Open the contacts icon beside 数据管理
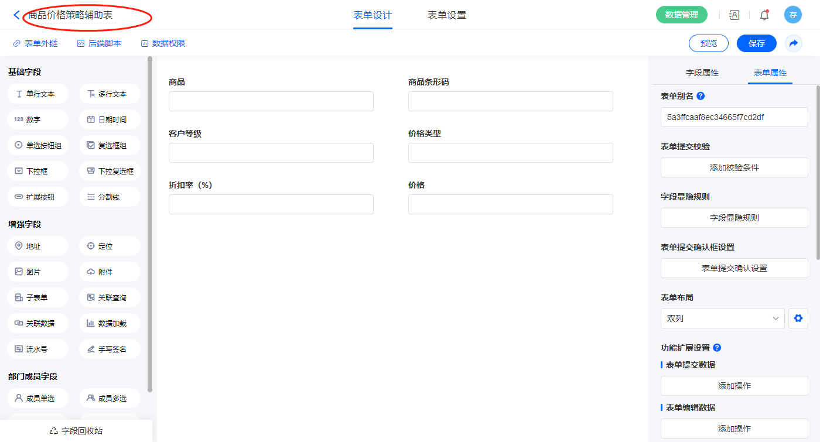820x442 pixels. pyautogui.click(x=734, y=15)
